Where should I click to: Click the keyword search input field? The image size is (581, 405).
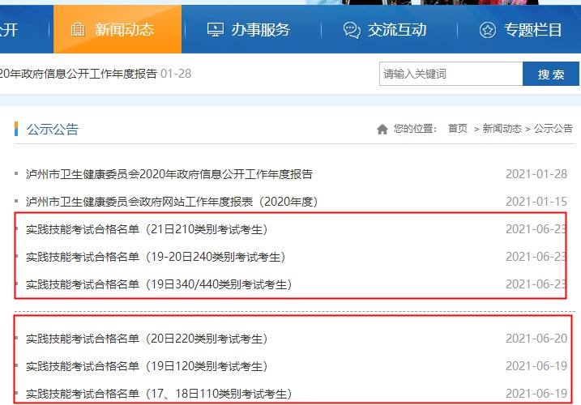[451, 75]
